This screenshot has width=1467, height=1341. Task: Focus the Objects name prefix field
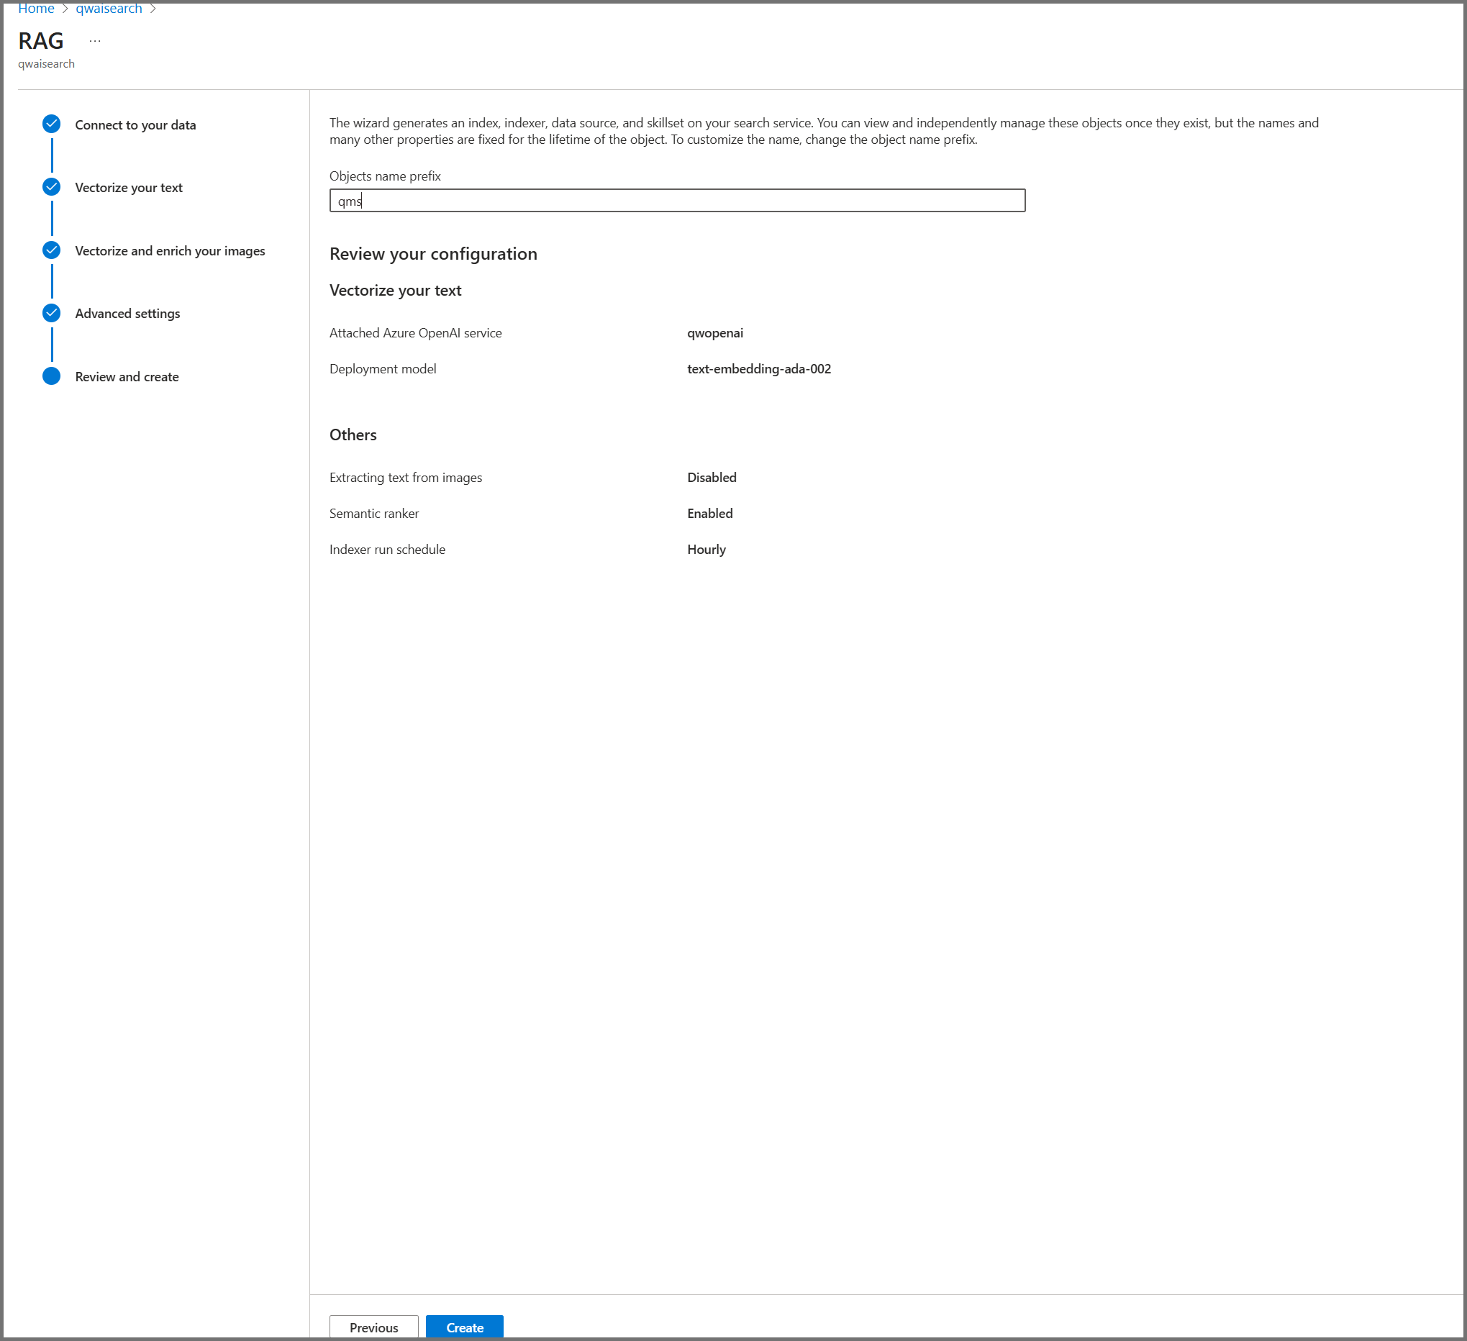[x=677, y=201]
